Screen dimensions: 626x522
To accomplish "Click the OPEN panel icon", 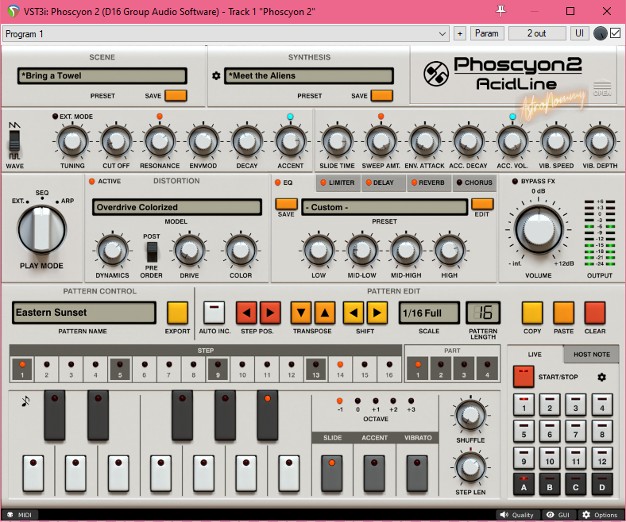I will click(x=602, y=88).
